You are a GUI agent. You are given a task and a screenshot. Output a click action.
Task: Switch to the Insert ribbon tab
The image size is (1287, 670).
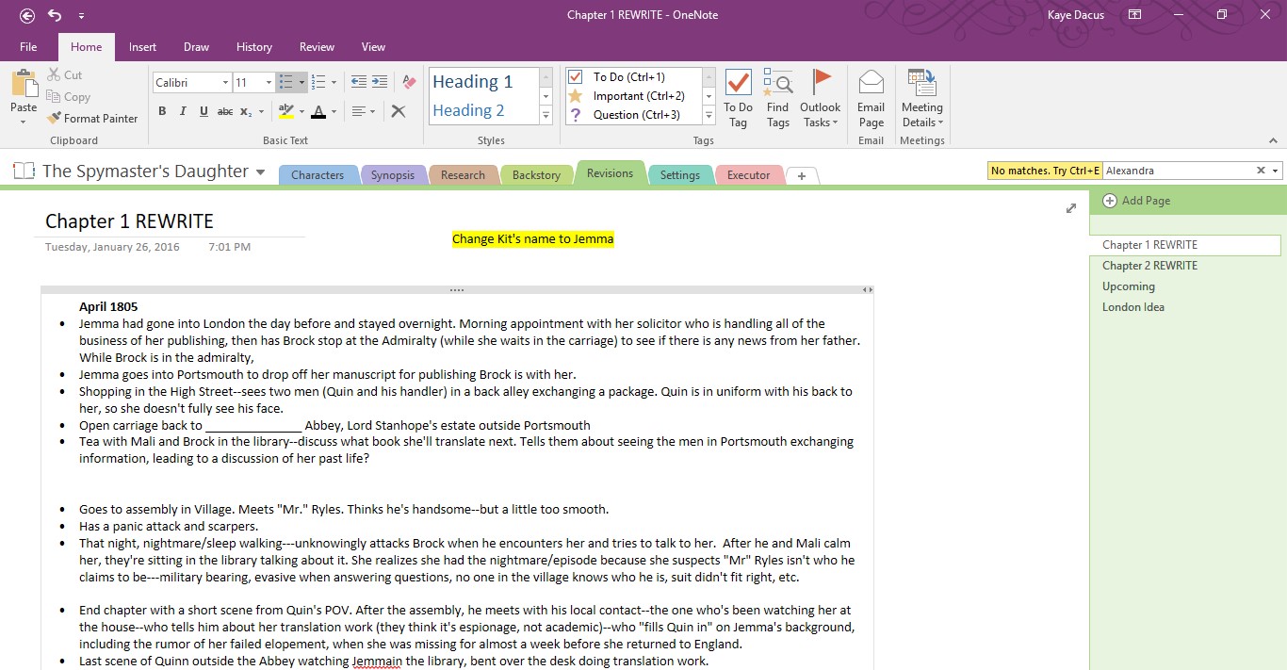[142, 47]
